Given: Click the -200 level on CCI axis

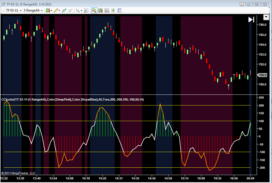Looking at the screenshot, I should point(262,168).
